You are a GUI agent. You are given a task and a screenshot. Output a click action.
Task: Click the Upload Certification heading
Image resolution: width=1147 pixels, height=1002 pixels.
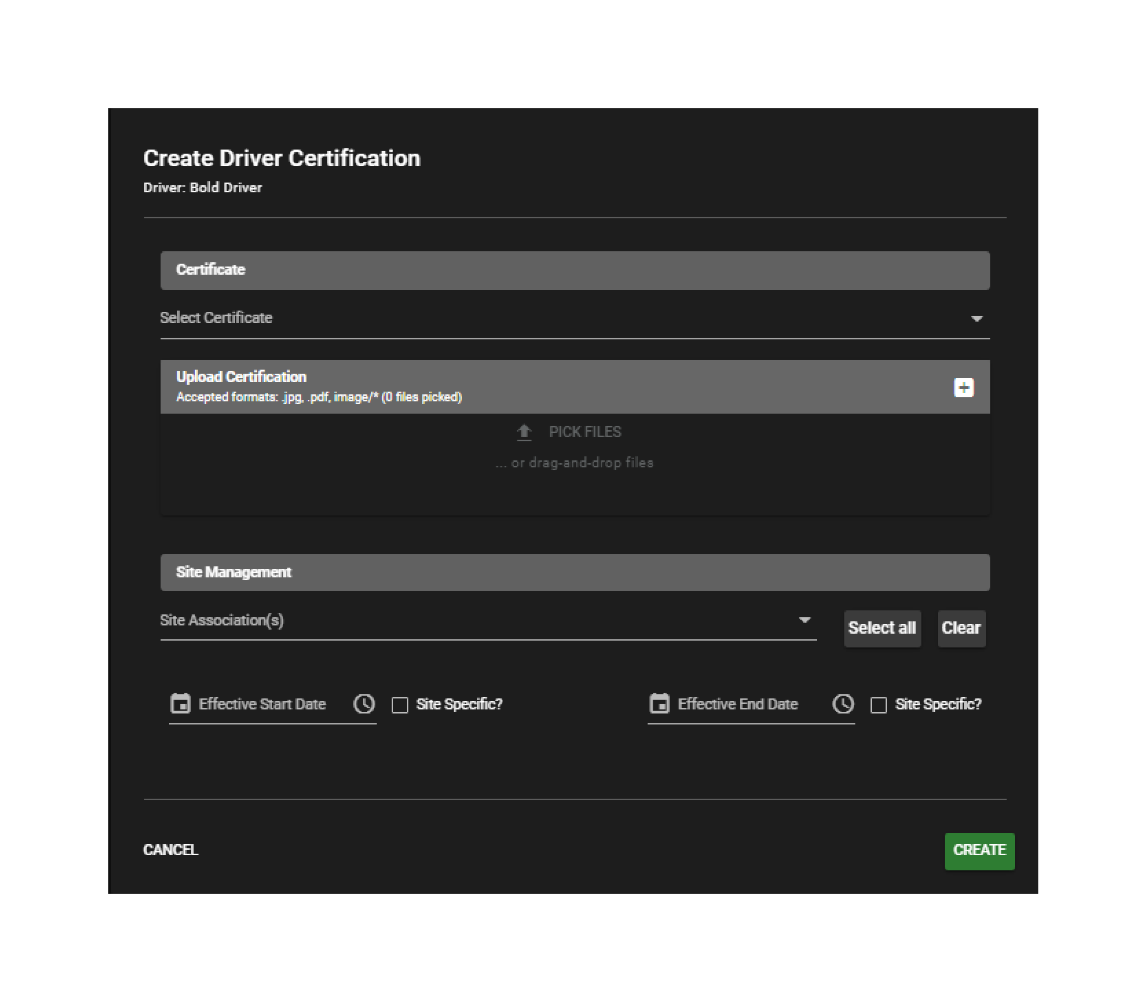point(241,377)
